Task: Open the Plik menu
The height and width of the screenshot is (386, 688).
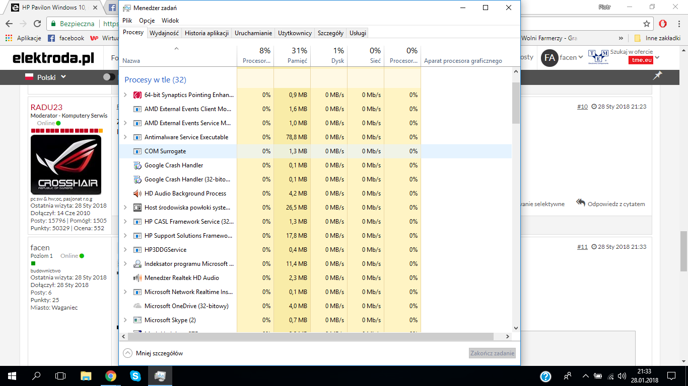Action: click(127, 21)
